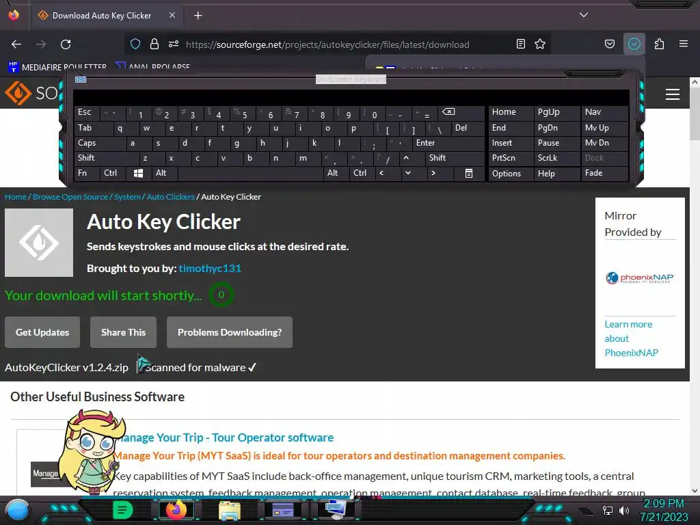Toggle the Fn key on the on-screen keyboard

click(x=87, y=173)
